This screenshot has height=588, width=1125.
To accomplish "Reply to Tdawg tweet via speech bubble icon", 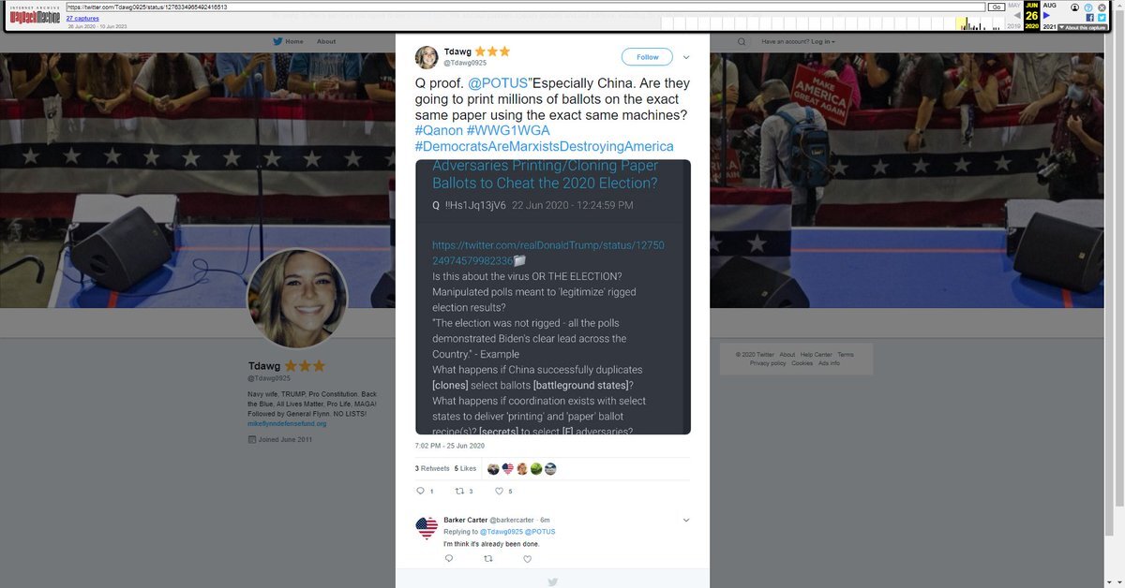I will coord(420,491).
